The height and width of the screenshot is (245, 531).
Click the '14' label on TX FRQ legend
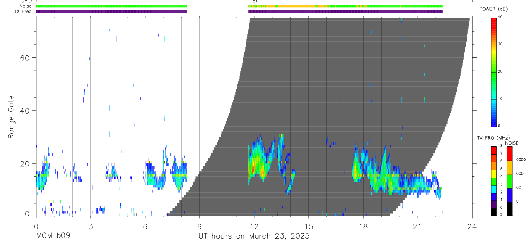pyautogui.click(x=500, y=177)
